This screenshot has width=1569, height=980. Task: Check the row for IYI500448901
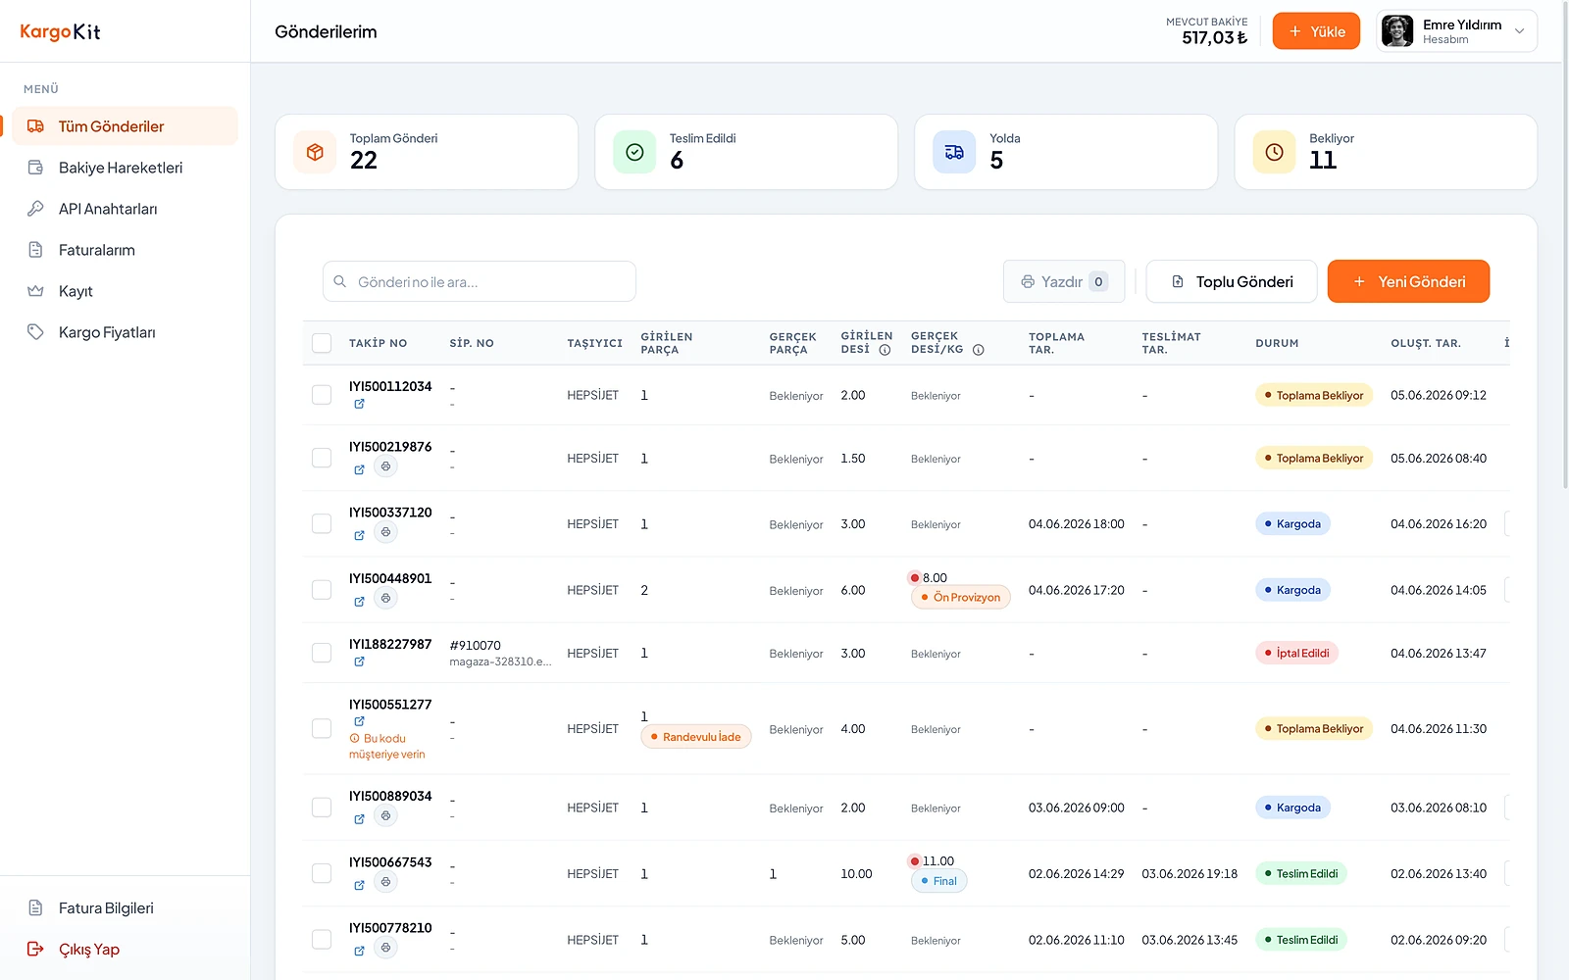(322, 590)
